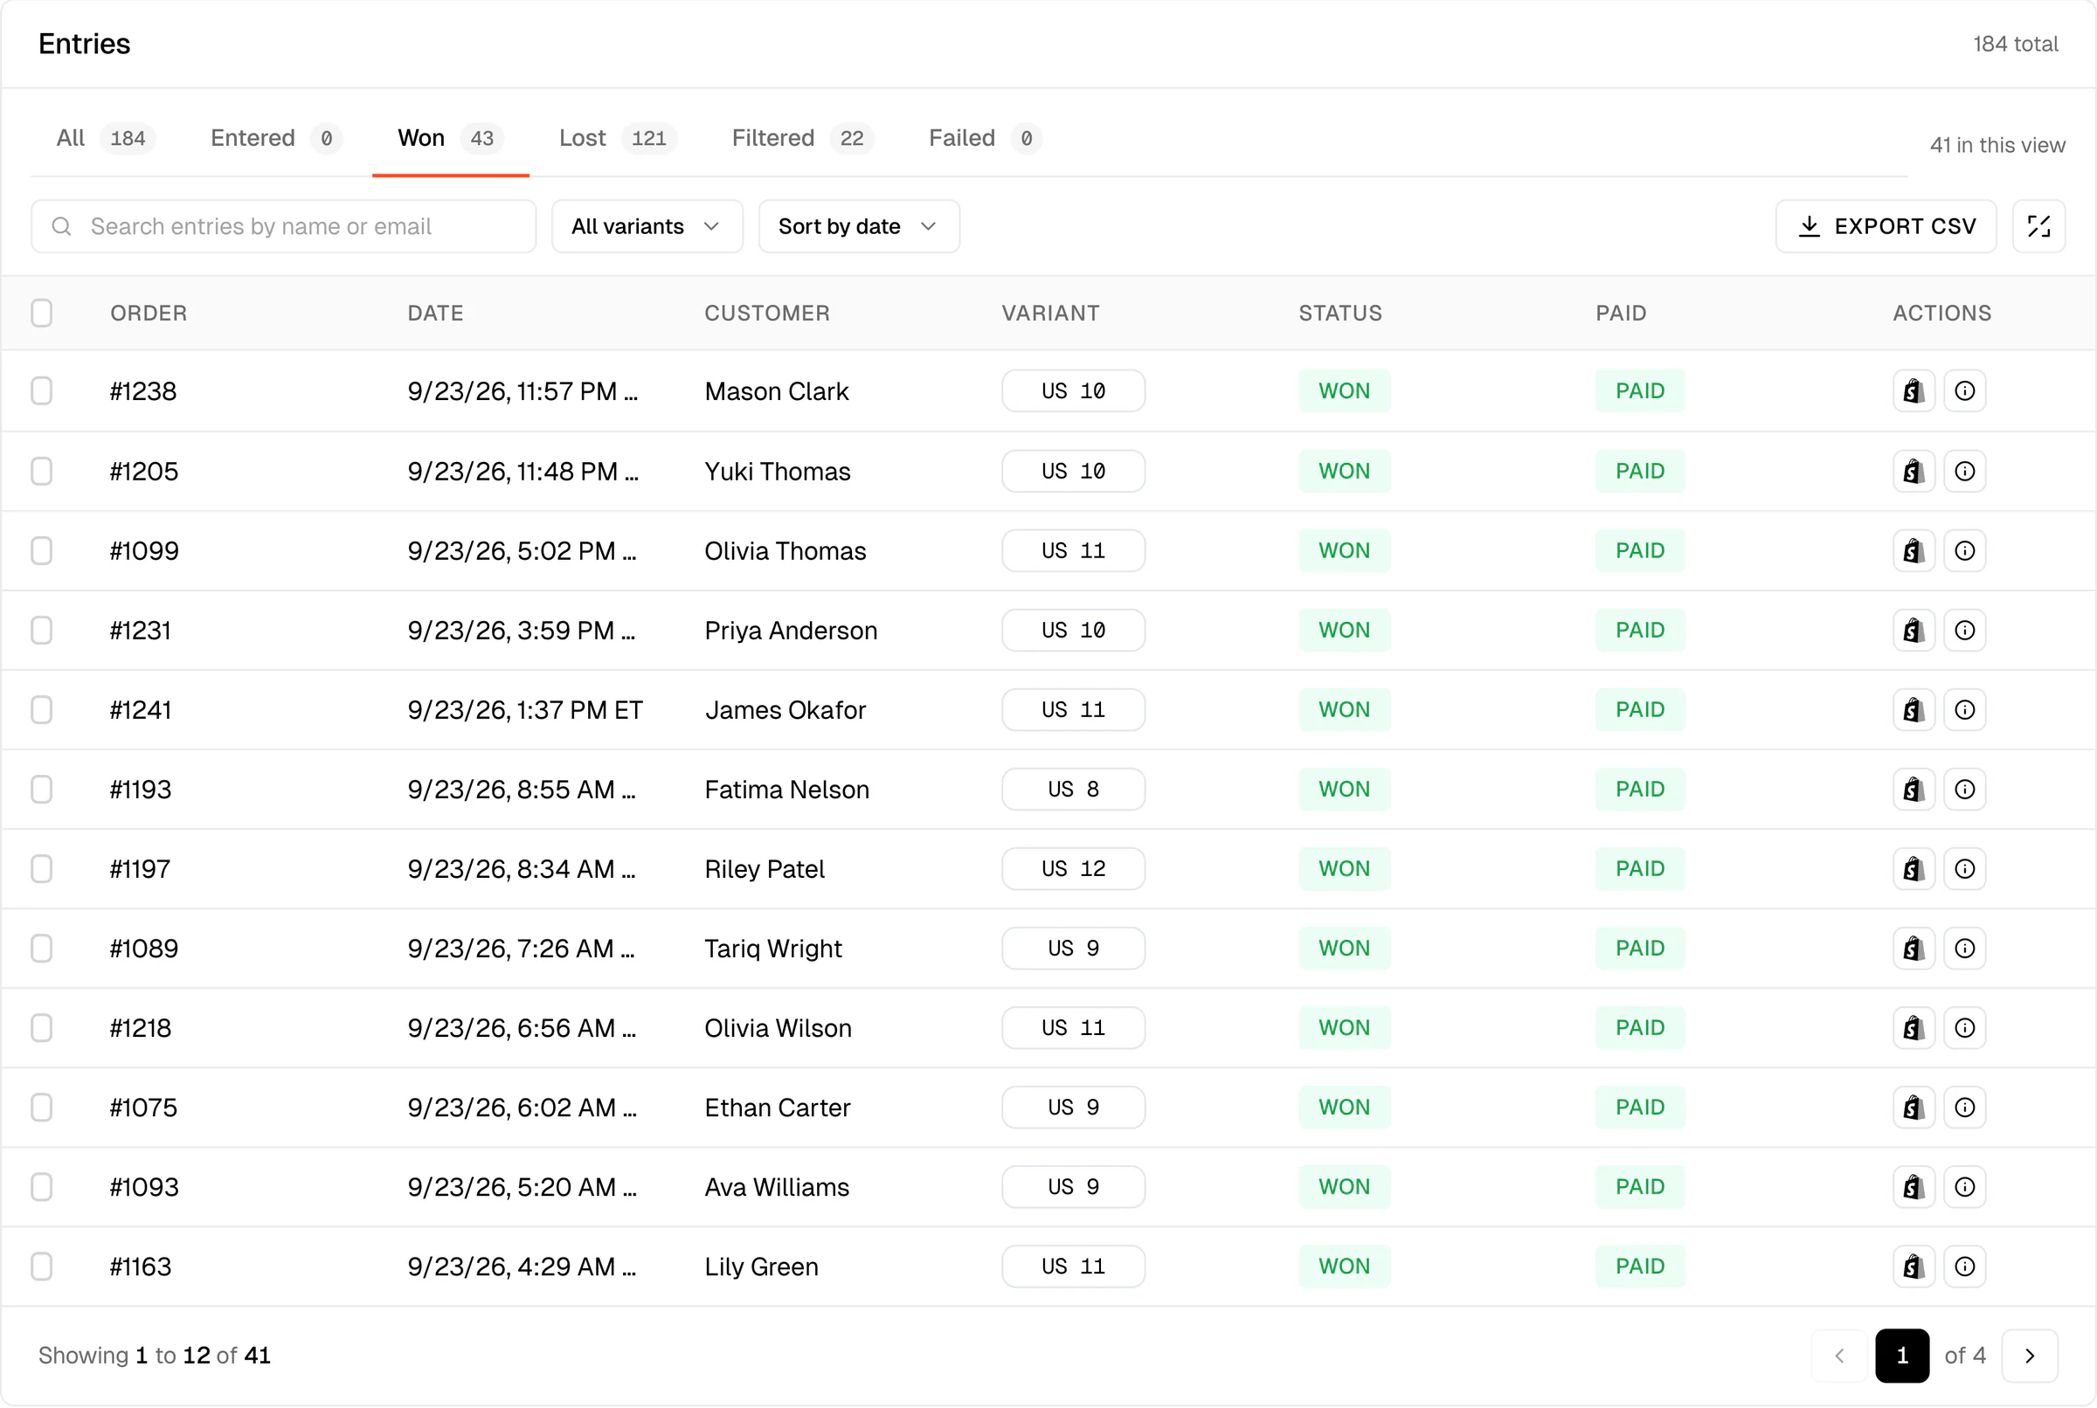View info for Lily Green entry
This screenshot has height=1408, width=2097.
click(1965, 1267)
